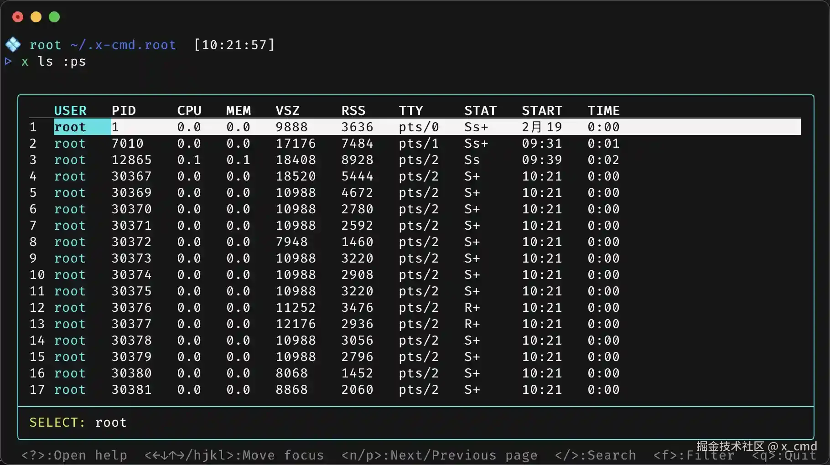This screenshot has height=465, width=830.
Task: Click PID 30369 in row 5
Action: click(132, 192)
